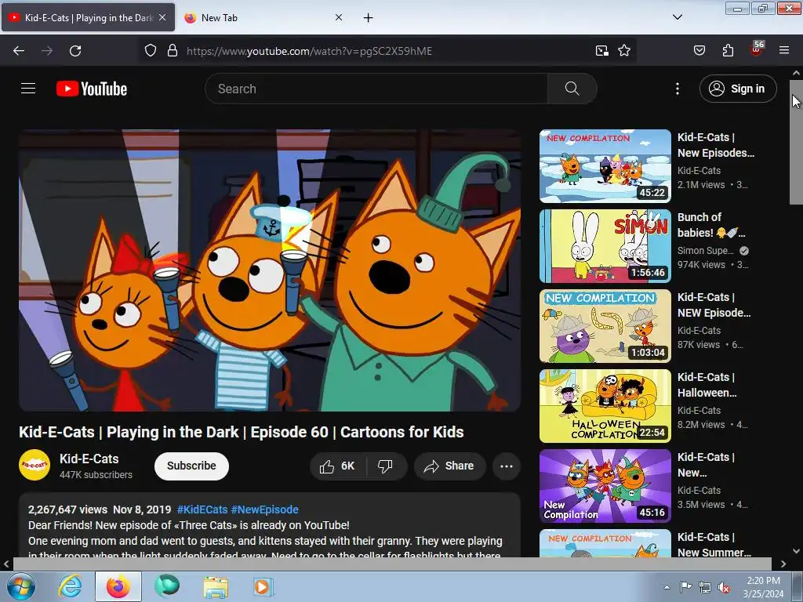Image resolution: width=803 pixels, height=602 pixels.
Task: Click the search magnifier button
Action: coord(572,89)
